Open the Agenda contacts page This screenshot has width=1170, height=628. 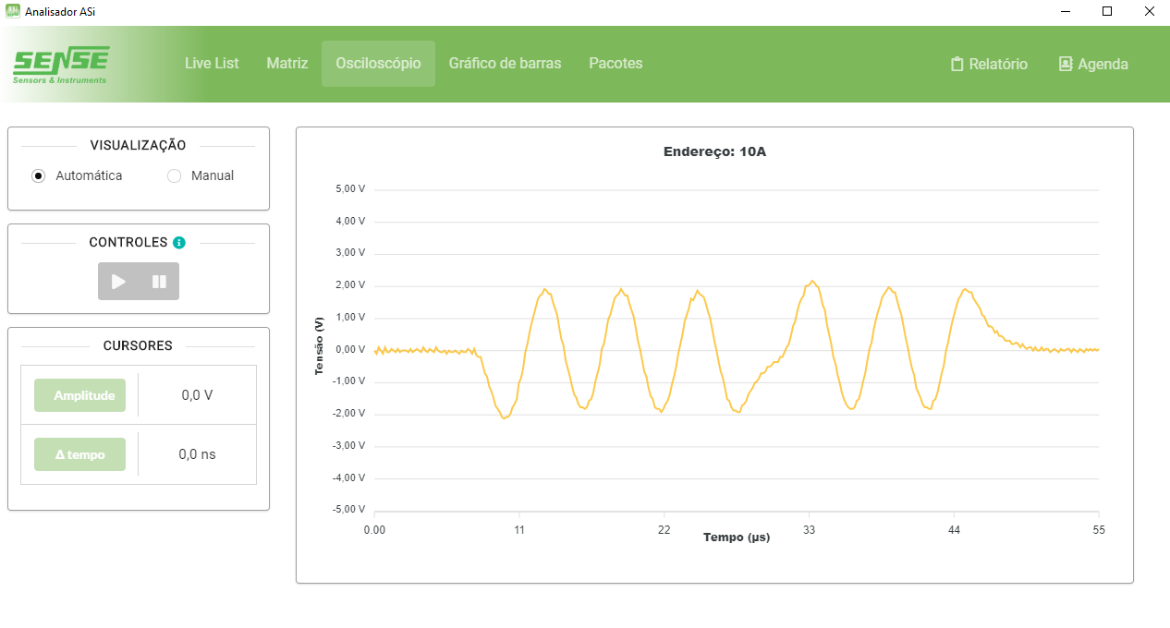(x=1093, y=64)
